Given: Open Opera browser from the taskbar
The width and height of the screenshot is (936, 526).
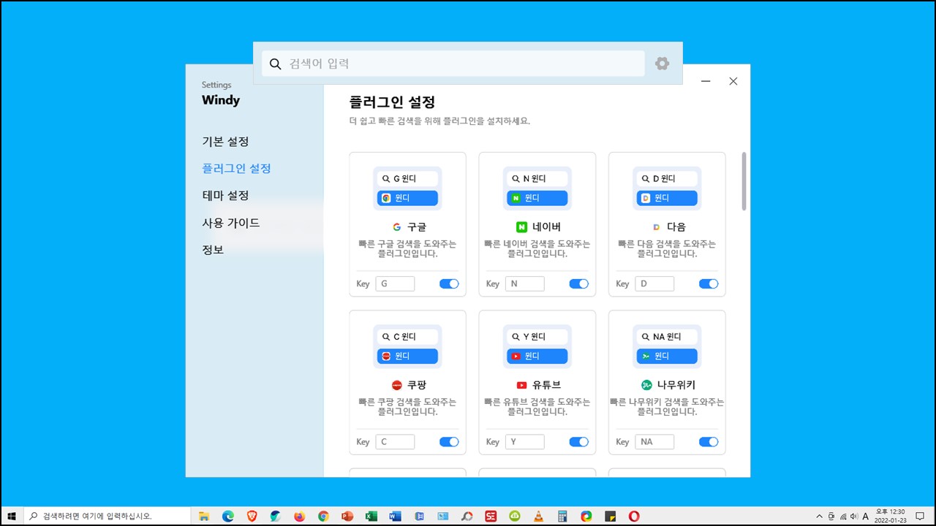Looking at the screenshot, I should pyautogui.click(x=634, y=516).
